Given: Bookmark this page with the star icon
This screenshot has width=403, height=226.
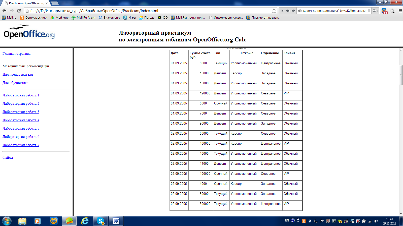Looking at the screenshot, I should [x=274, y=11].
